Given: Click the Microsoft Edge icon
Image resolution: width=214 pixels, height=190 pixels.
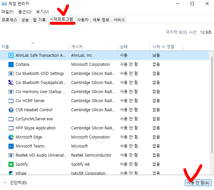Looking at the screenshot, I should click(x=11, y=137).
